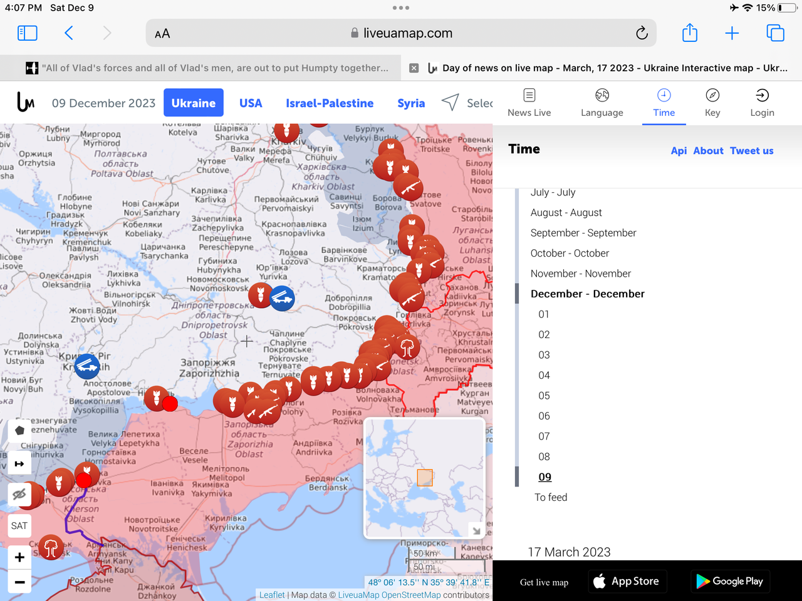Tap the Liveuamap logo in the header
Viewport: 802px width, 601px height.
click(x=26, y=102)
